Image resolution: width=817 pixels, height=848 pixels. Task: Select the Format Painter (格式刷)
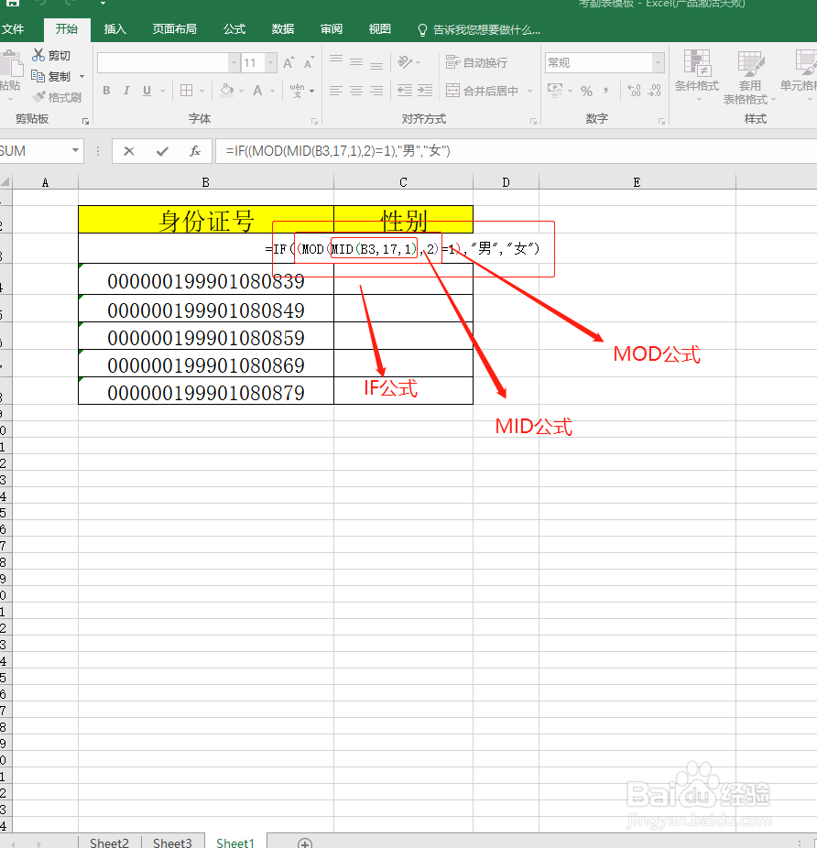point(58,97)
